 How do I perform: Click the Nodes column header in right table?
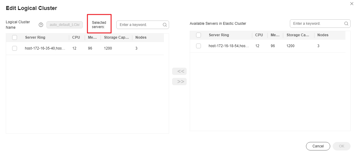click(323, 35)
